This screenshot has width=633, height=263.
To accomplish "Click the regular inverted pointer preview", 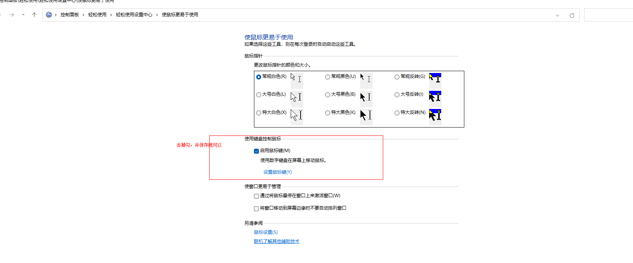I will pos(435,81).
